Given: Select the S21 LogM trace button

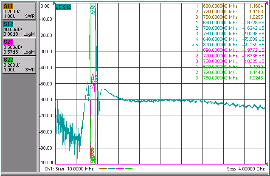Looking at the screenshot, I should click(19, 47).
